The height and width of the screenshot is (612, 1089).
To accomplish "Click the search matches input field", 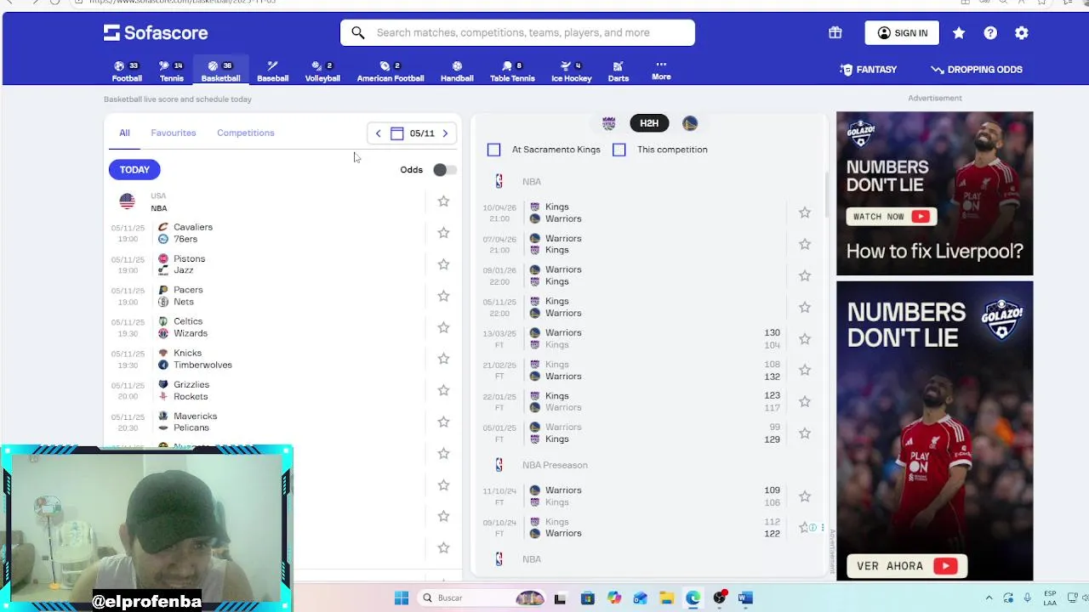I will click(x=517, y=32).
